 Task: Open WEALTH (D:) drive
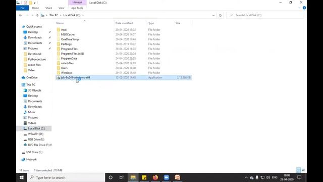pos(35,134)
